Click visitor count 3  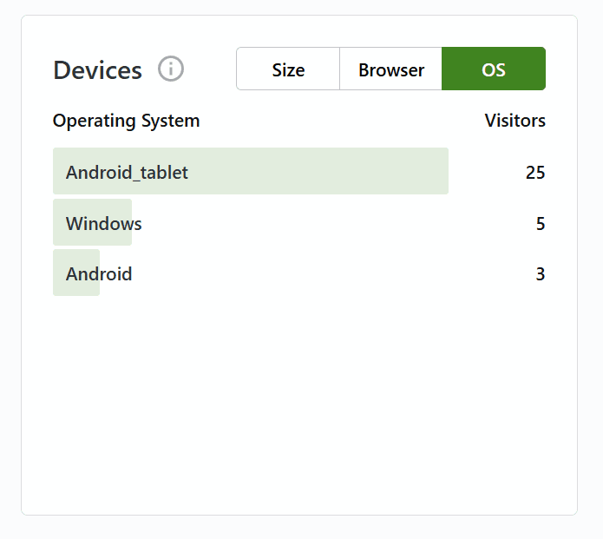(x=541, y=274)
